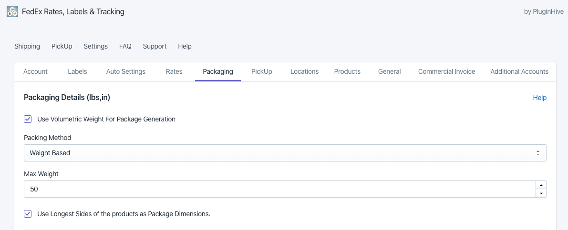The width and height of the screenshot is (568, 230).
Task: Click the FedEx app logo icon
Action: (12, 11)
